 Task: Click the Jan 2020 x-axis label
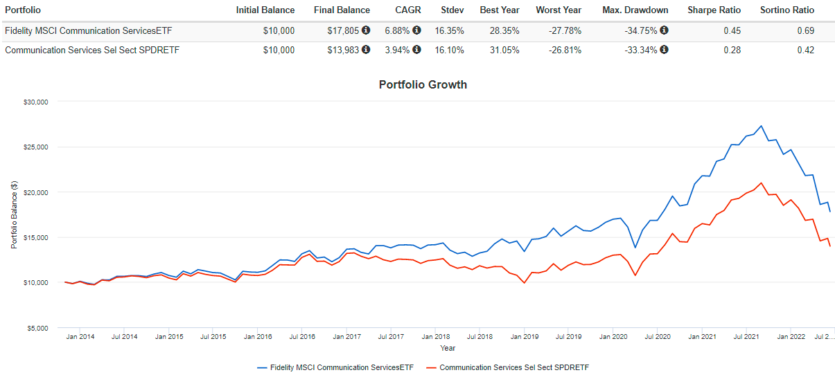613,337
